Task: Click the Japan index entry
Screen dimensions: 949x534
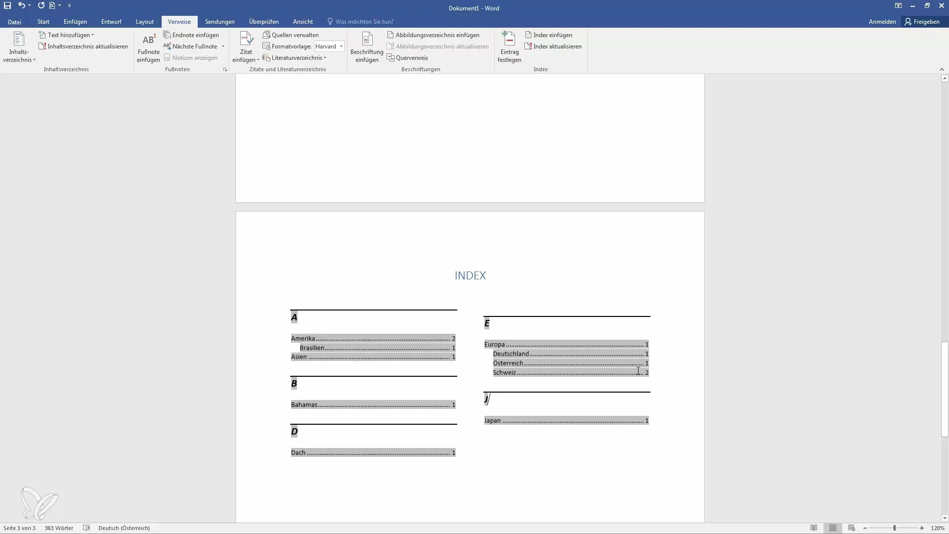Action: 566,421
